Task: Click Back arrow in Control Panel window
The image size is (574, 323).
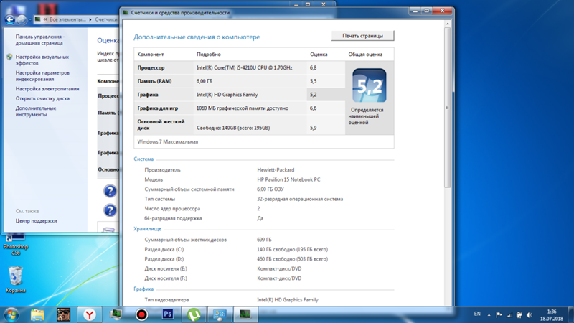Action: (x=10, y=19)
